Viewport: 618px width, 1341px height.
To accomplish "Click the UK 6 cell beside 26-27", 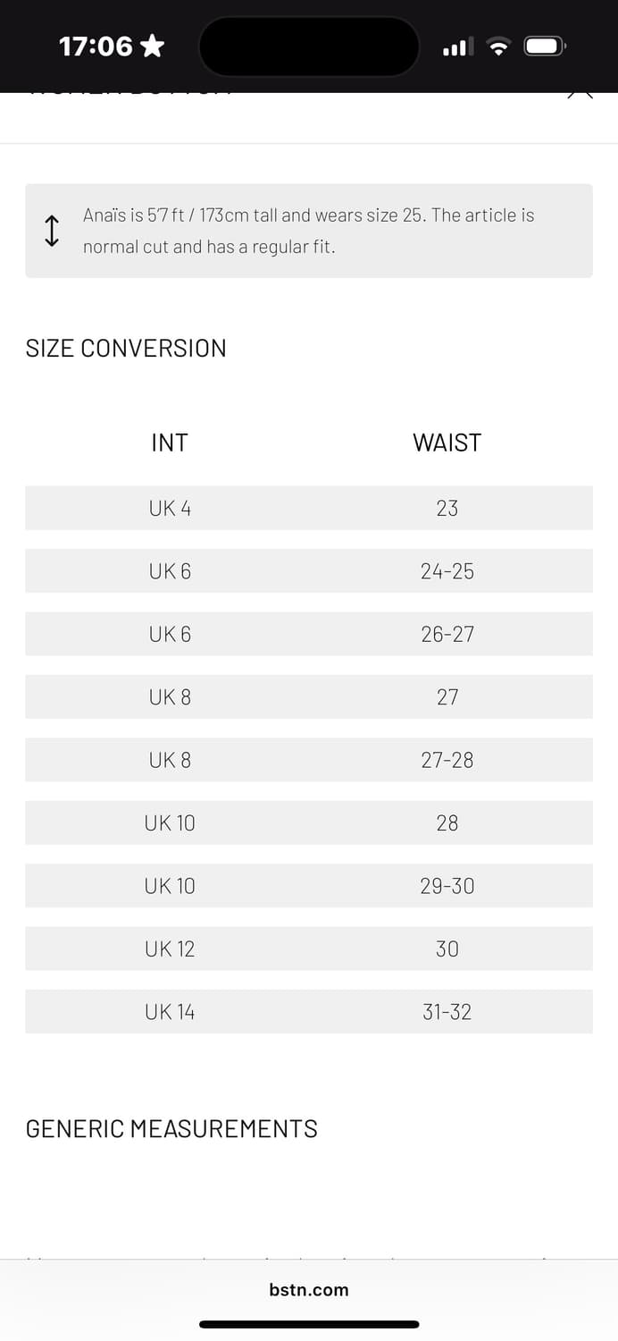I will (170, 634).
